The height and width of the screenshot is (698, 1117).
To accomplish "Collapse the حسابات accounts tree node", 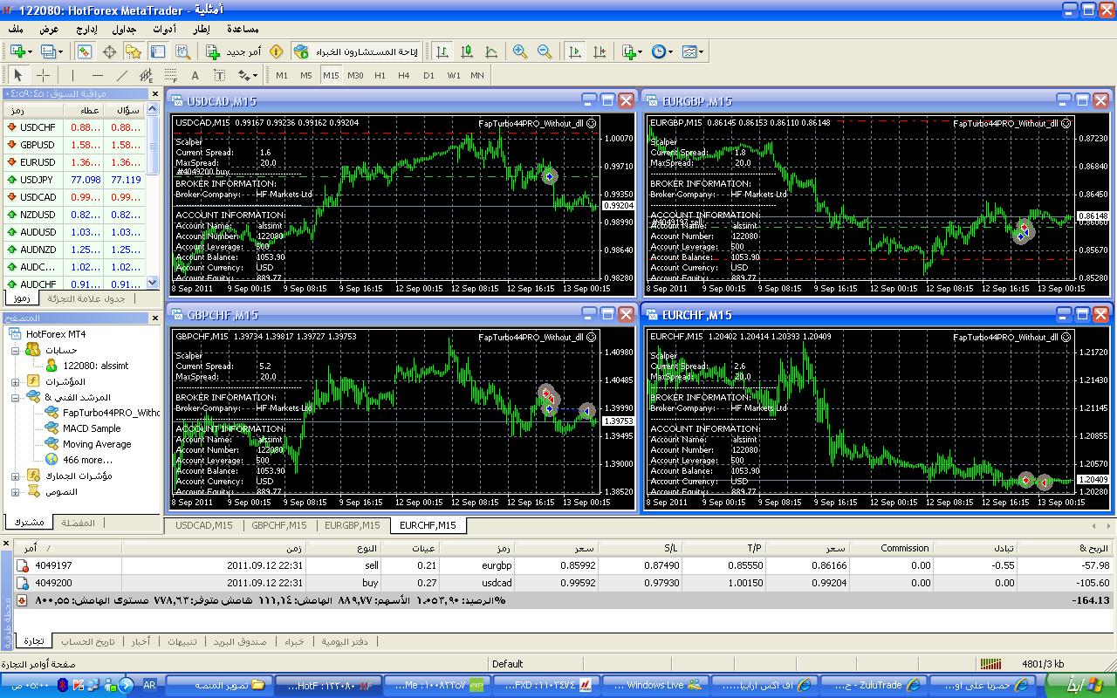I will [16, 350].
